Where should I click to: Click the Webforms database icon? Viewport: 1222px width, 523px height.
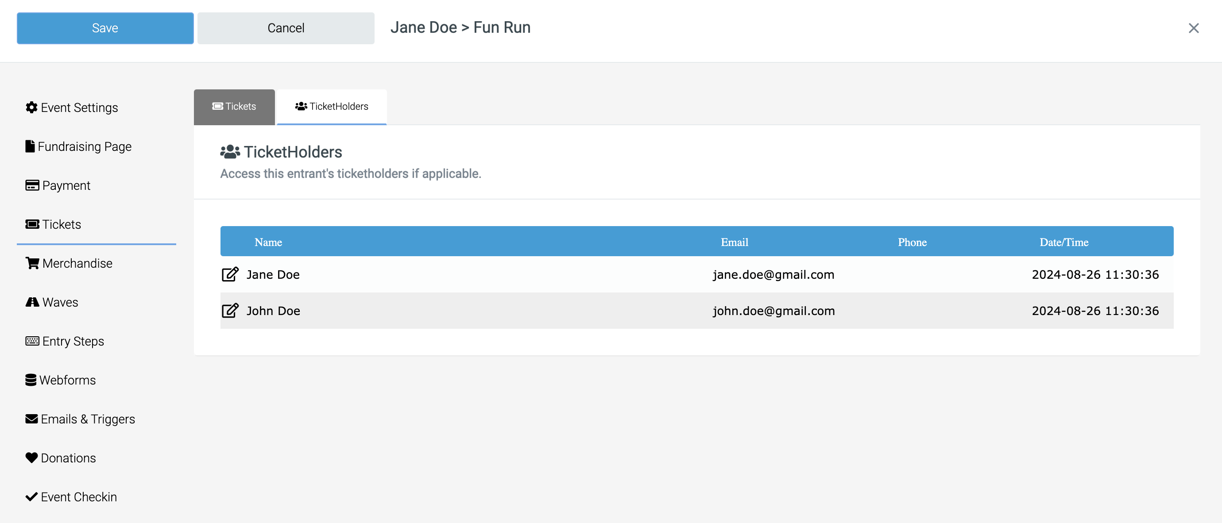[31, 380]
